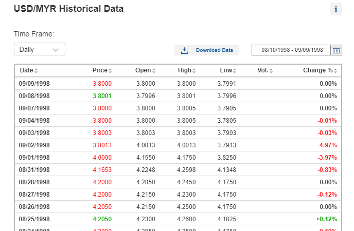Screen dimensions: 354x231
Task: Click the info icon near the title
Action: pyautogui.click(x=336, y=9)
